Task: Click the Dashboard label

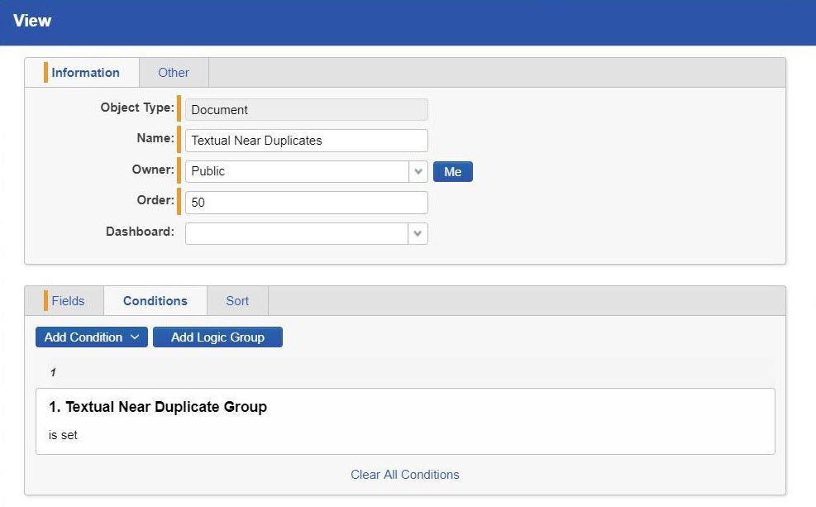Action: point(140,231)
